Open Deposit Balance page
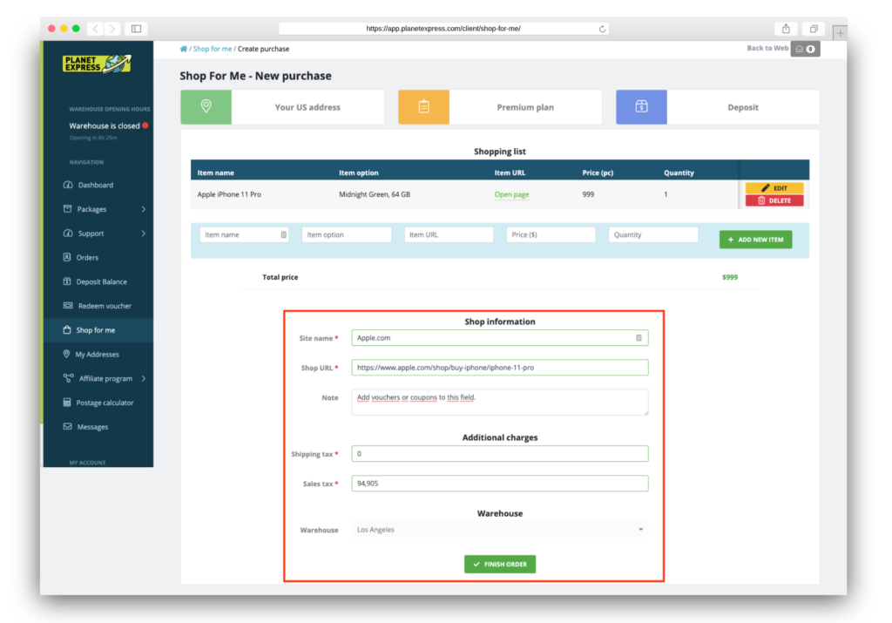892x623 pixels. pos(101,281)
